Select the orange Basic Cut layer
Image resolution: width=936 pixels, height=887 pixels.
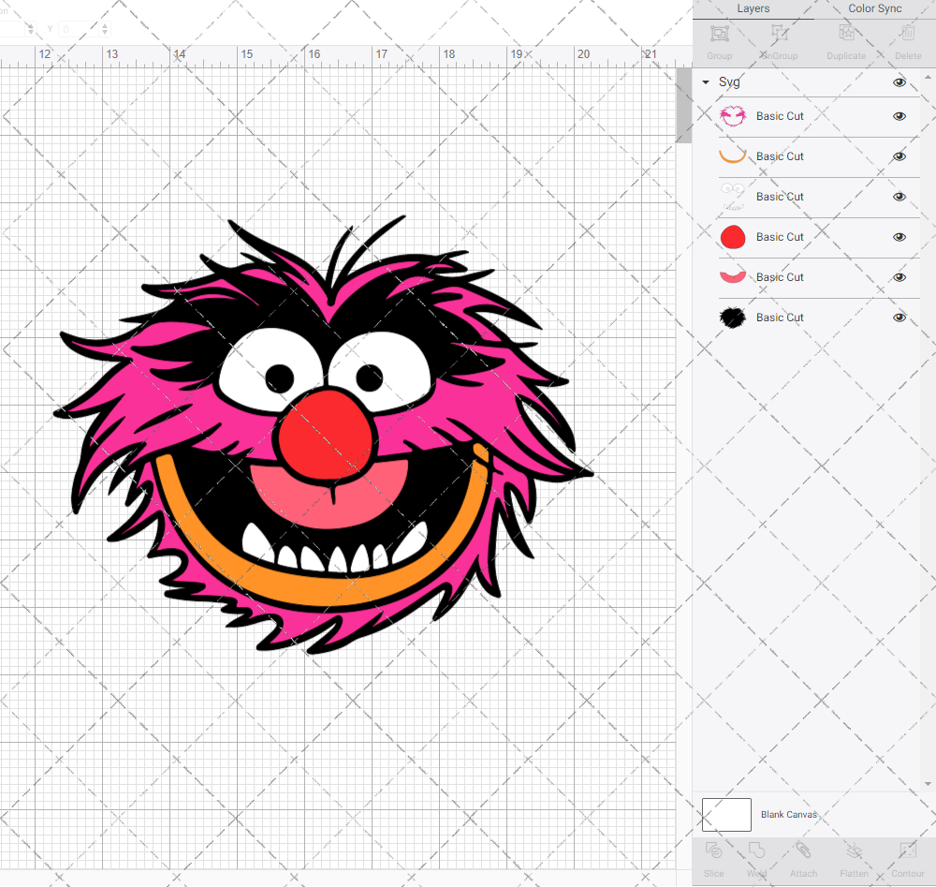click(780, 156)
